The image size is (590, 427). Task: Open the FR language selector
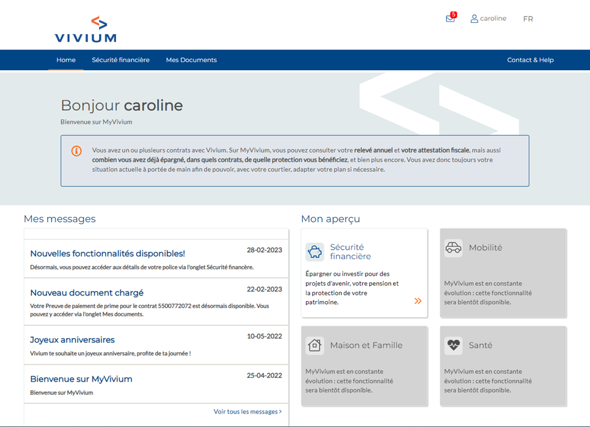(x=528, y=19)
